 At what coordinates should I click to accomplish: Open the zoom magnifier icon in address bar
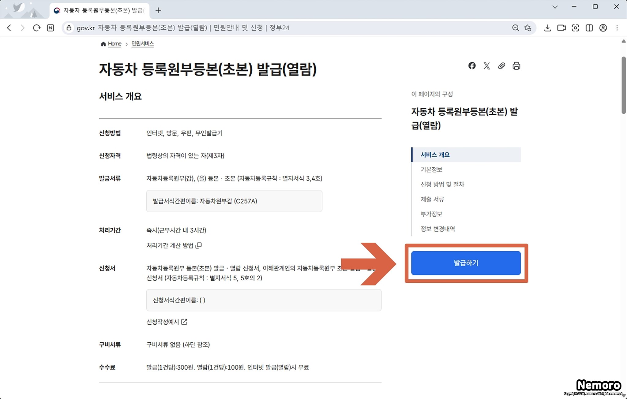515,28
